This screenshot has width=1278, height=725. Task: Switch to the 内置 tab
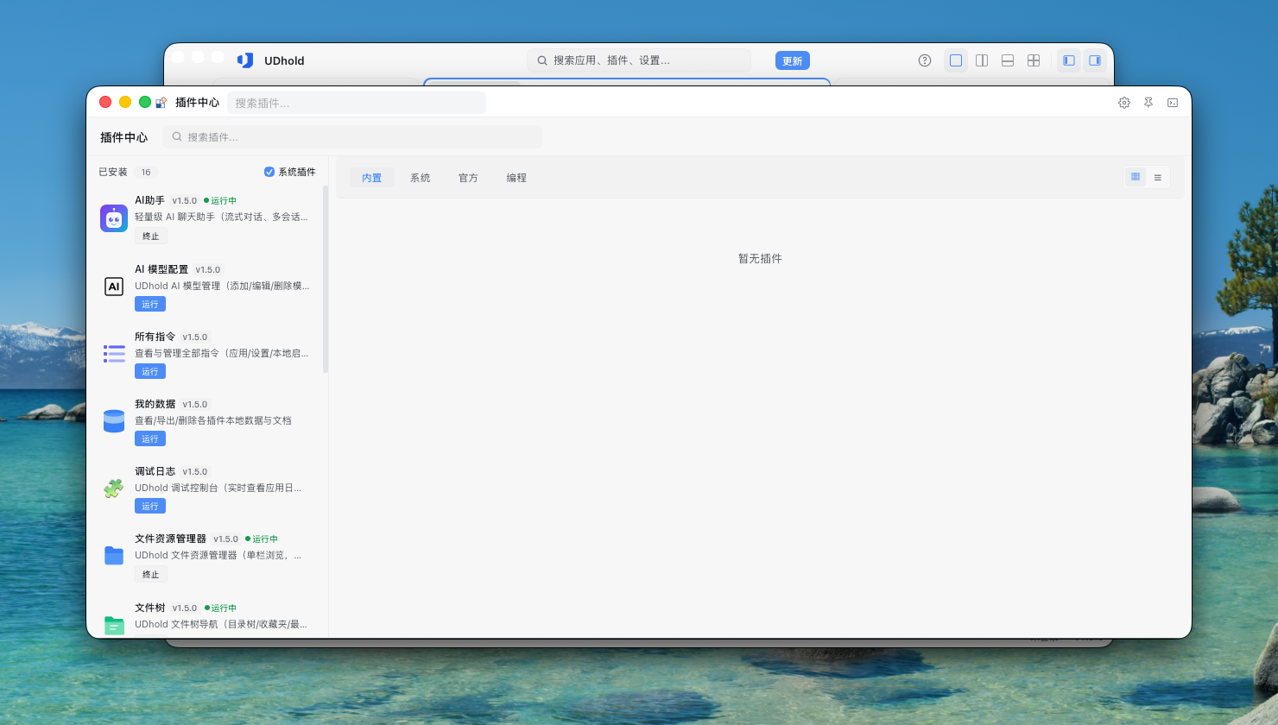[x=372, y=178]
